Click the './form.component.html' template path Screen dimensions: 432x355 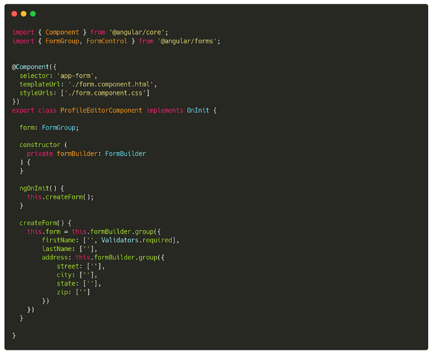click(x=113, y=85)
